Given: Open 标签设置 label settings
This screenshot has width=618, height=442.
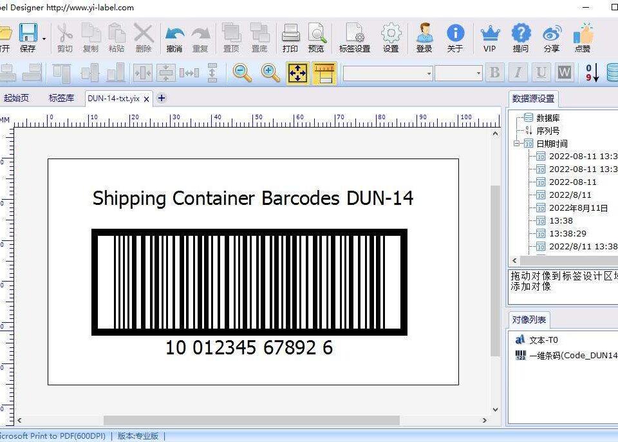Looking at the screenshot, I should (354, 33).
